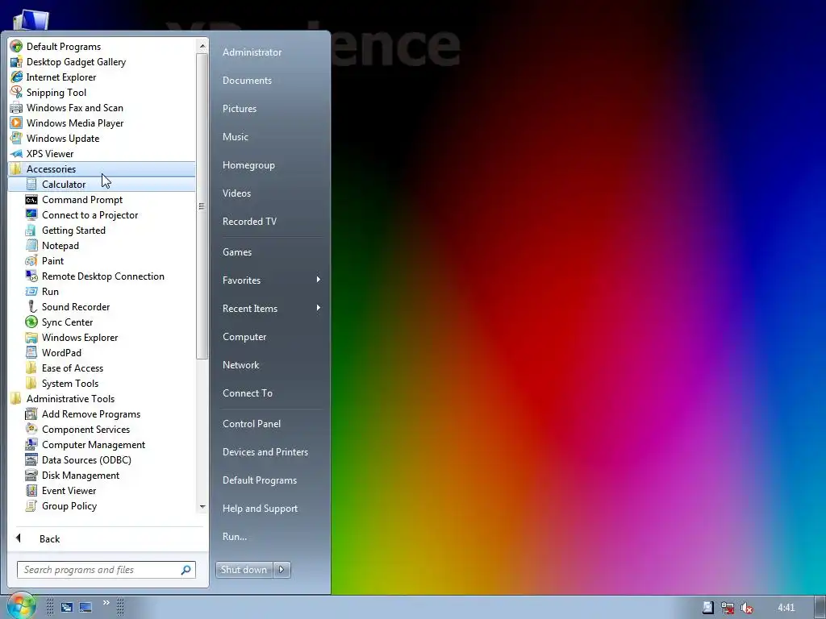Click the disconnected network tray icon
The width and height of the screenshot is (826, 619).
[x=728, y=608]
